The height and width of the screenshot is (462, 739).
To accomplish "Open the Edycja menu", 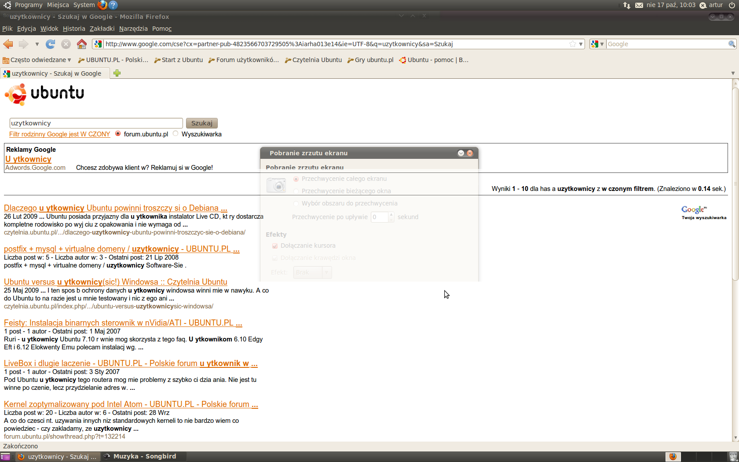I will pyautogui.click(x=26, y=29).
